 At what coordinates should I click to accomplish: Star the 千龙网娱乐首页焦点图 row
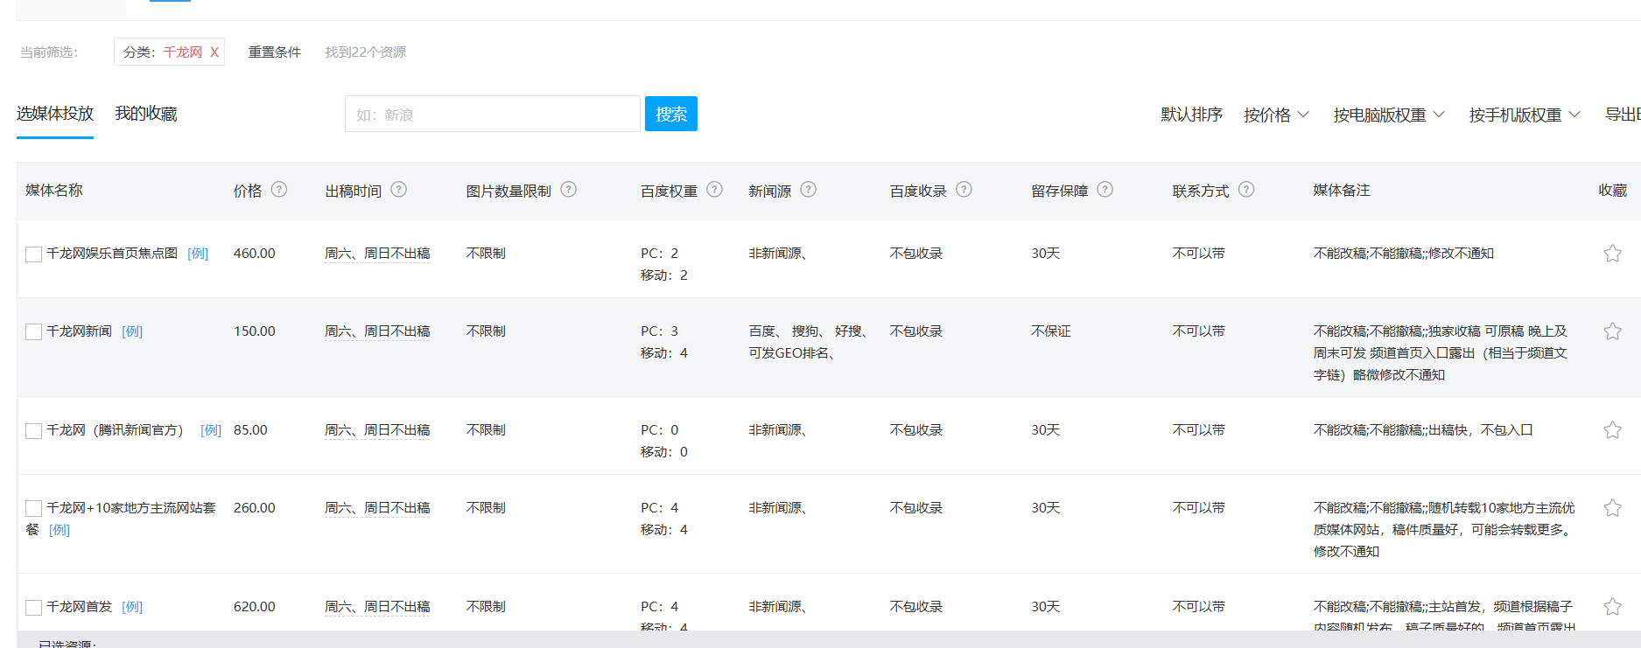tap(1612, 254)
